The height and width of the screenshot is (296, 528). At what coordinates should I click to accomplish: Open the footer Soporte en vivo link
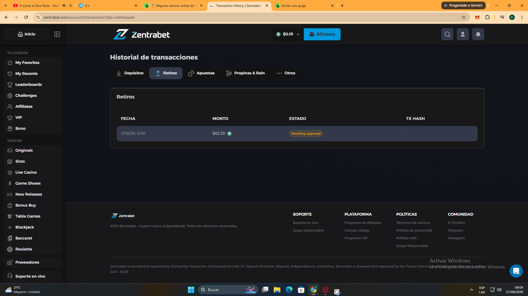tap(306, 223)
